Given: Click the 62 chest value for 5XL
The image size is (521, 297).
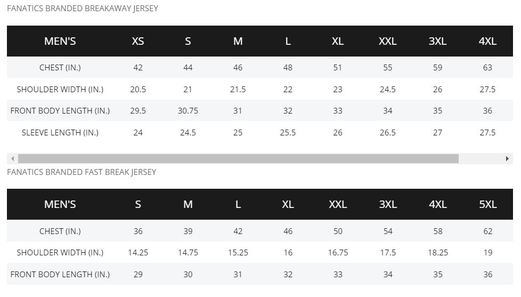Looking at the screenshot, I should (487, 231).
